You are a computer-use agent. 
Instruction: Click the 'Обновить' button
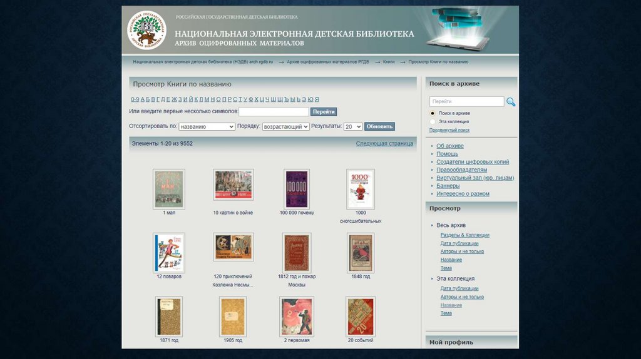pyautogui.click(x=379, y=126)
